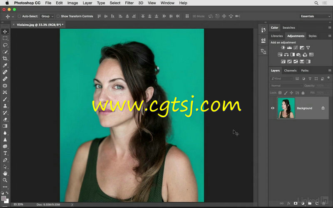Click the Background layer thumbnail
This screenshot has height=208, width=333.
tap(286, 108)
